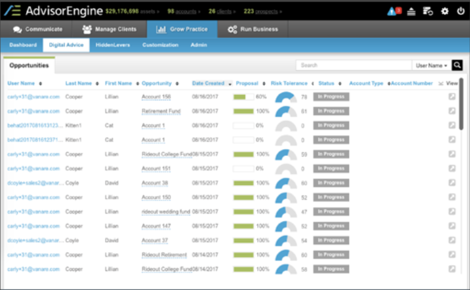Sort by the Date Created column
Image resolution: width=470 pixels, height=290 pixels.
[x=212, y=83]
